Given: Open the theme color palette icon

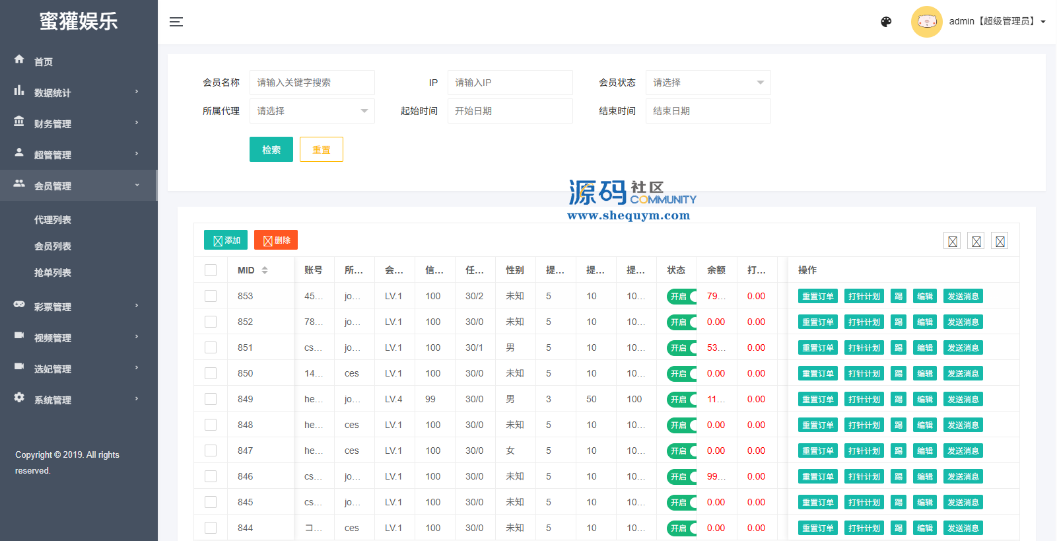Looking at the screenshot, I should (x=886, y=22).
